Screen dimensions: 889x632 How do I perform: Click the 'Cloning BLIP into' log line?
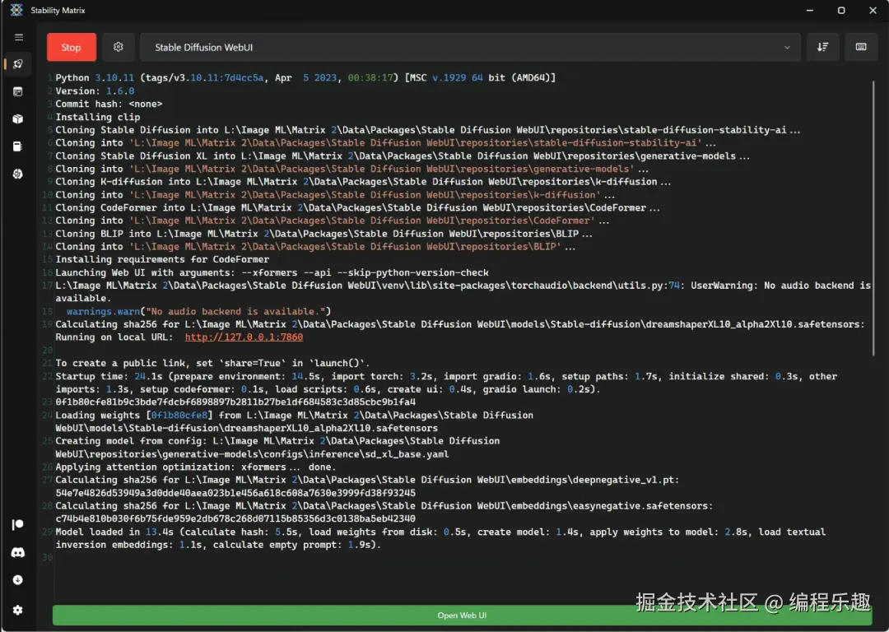(x=323, y=234)
